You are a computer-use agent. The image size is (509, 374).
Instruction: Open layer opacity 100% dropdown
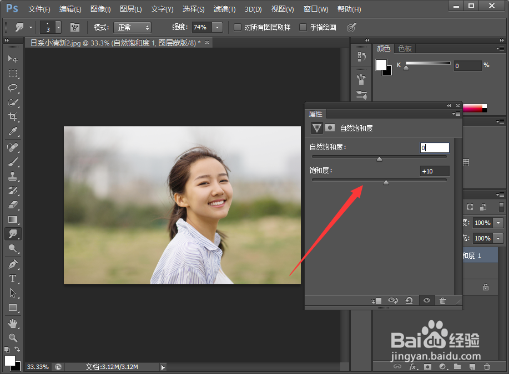(498, 223)
